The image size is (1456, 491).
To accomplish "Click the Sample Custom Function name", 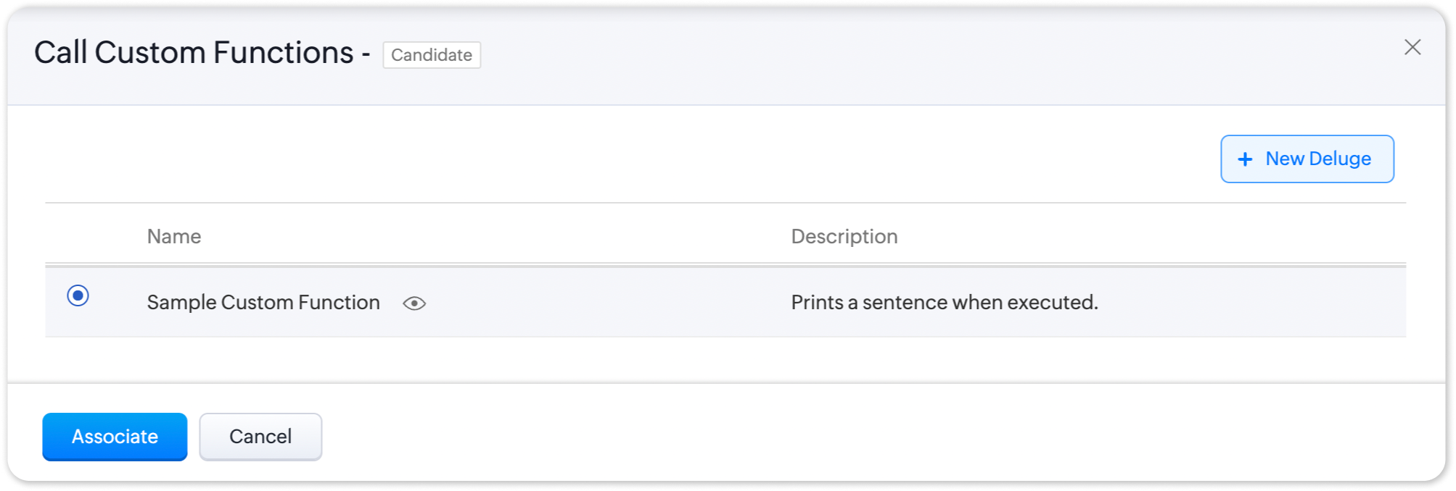I will pos(263,303).
